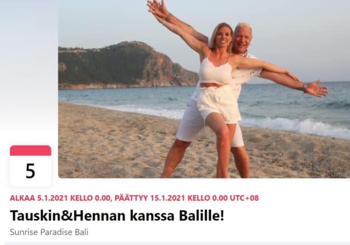Open the event cover photo
350x245 pixels.
(x=204, y=89)
